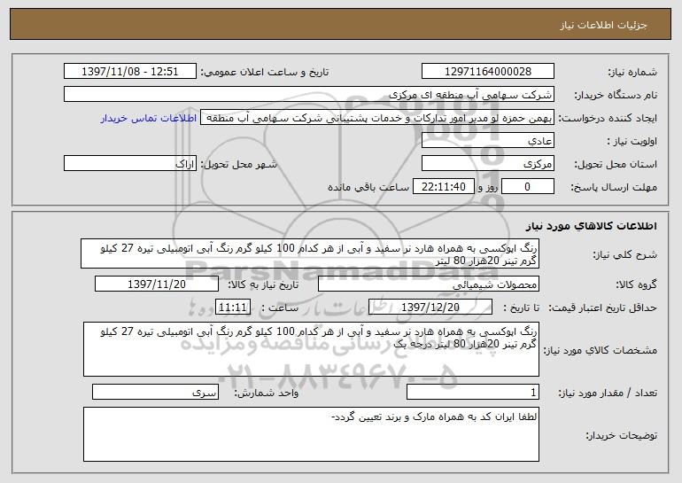
Task: Click the delivery city field اراک
Action: pyautogui.click(x=130, y=164)
